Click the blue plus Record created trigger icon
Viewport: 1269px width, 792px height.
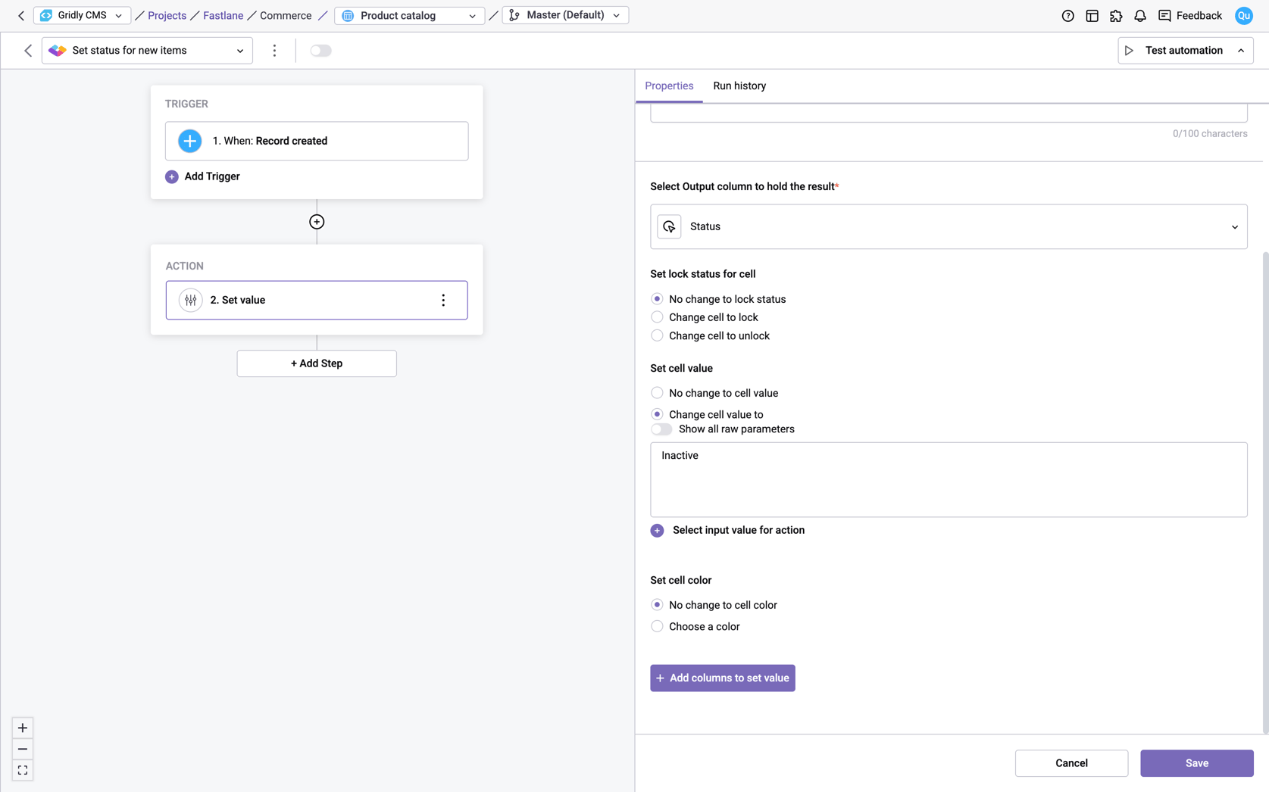pyautogui.click(x=189, y=141)
